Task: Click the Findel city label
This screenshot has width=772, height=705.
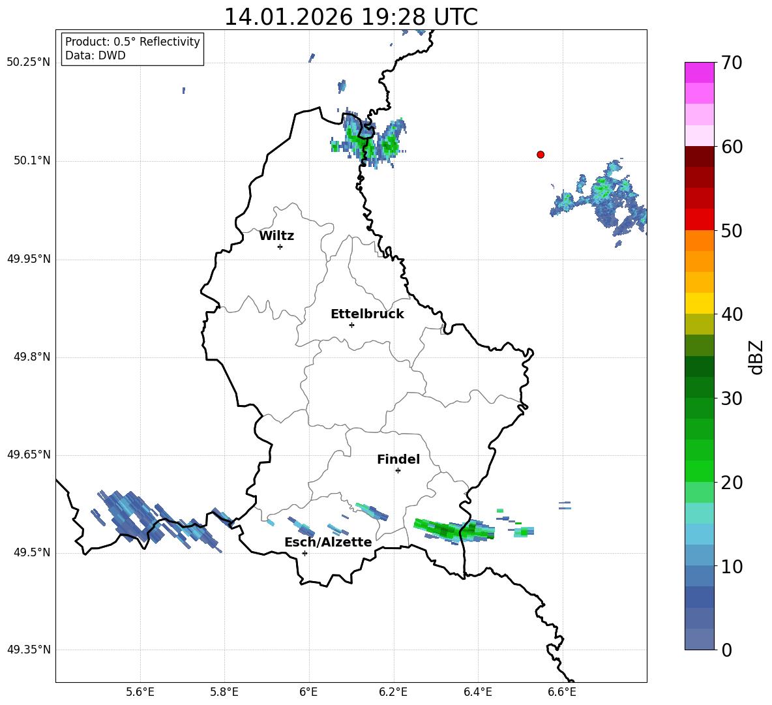Action: [x=398, y=460]
